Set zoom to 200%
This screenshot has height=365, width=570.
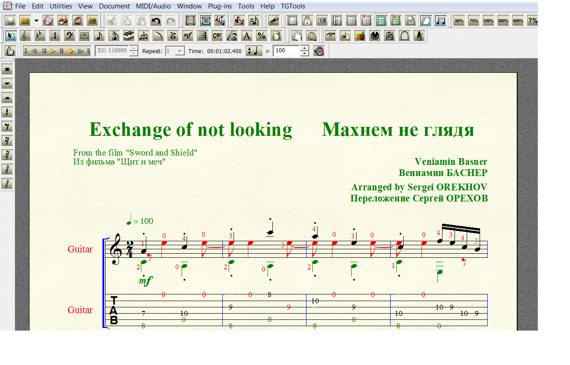point(503,21)
